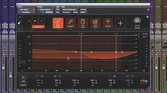Viewport: 167px width, 93px height.
Task: Click the 7500 Hz frequency value
Action: [110, 80]
